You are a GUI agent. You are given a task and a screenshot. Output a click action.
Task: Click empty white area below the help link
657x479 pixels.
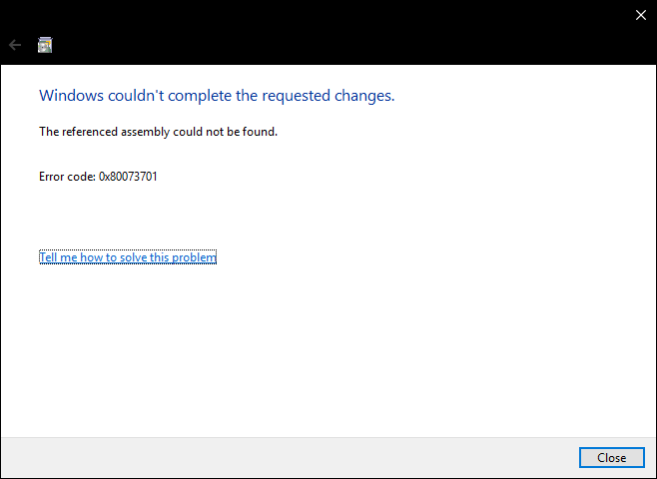[x=329, y=349]
